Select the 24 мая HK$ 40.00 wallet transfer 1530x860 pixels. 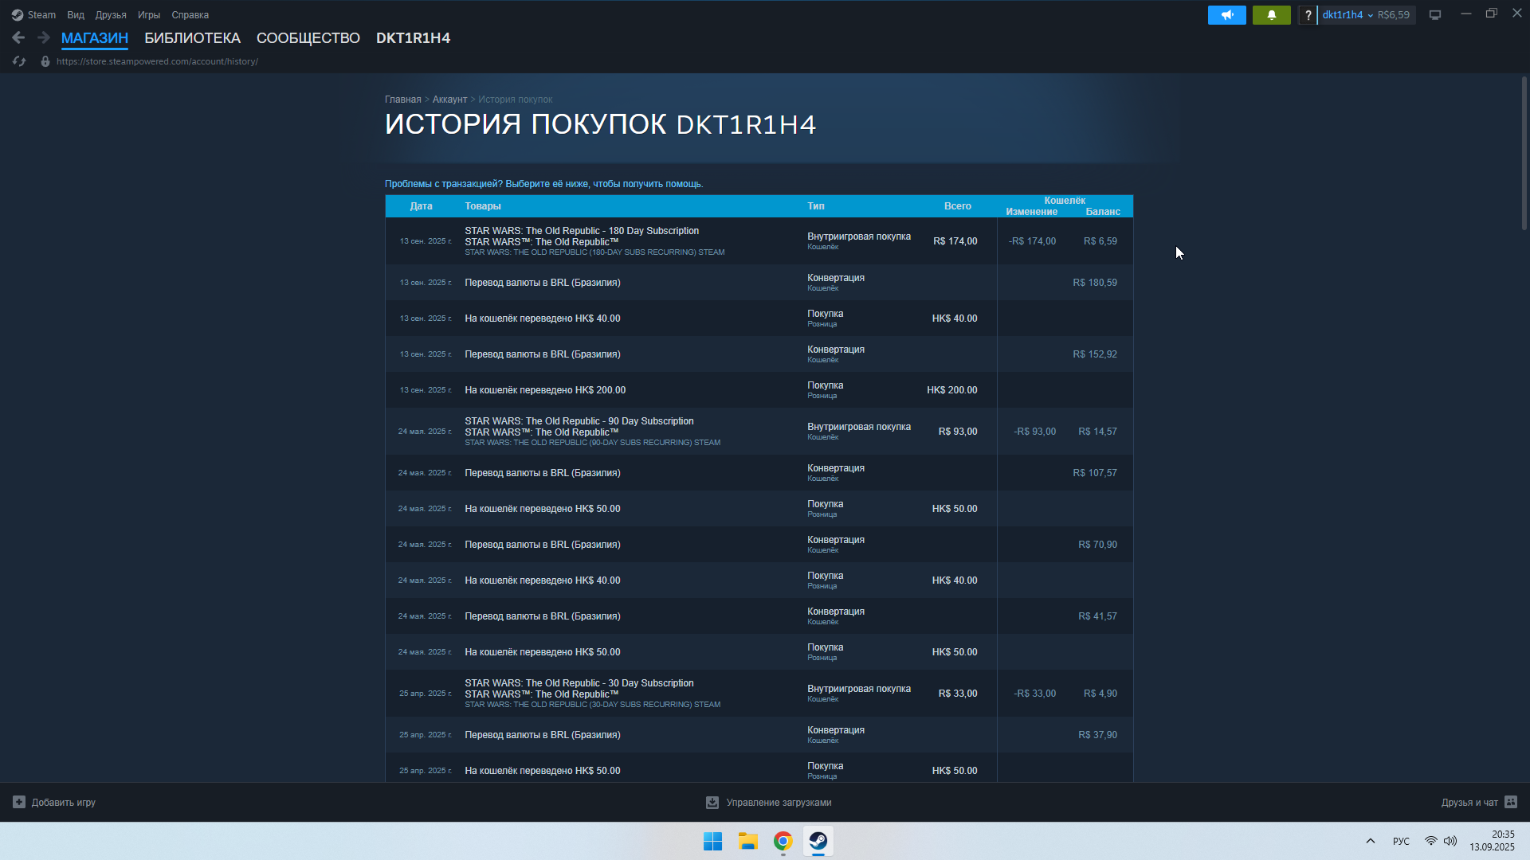(x=759, y=580)
